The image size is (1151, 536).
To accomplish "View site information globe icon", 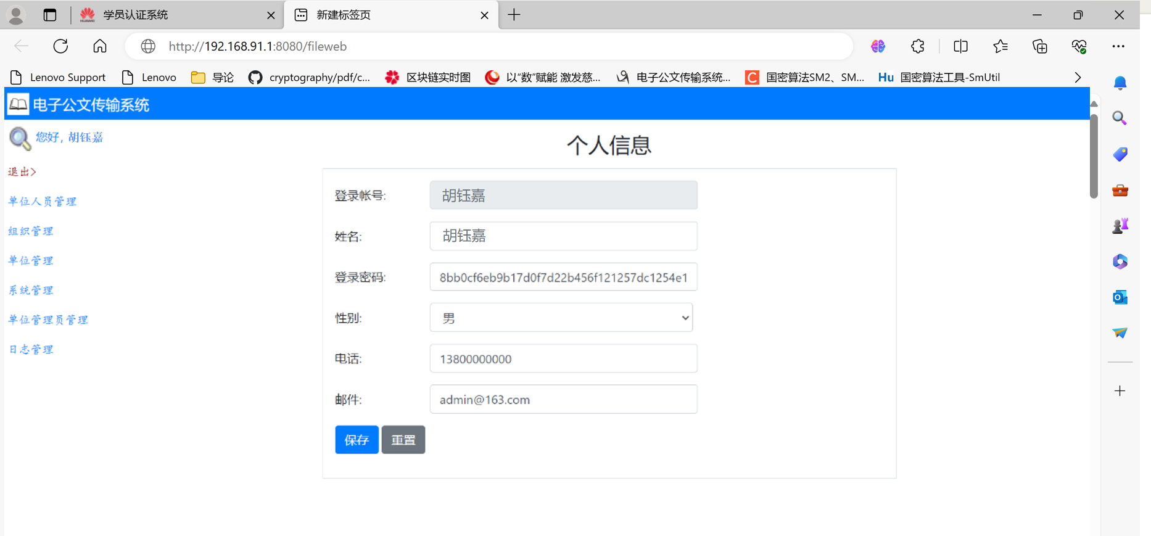I will tap(148, 46).
